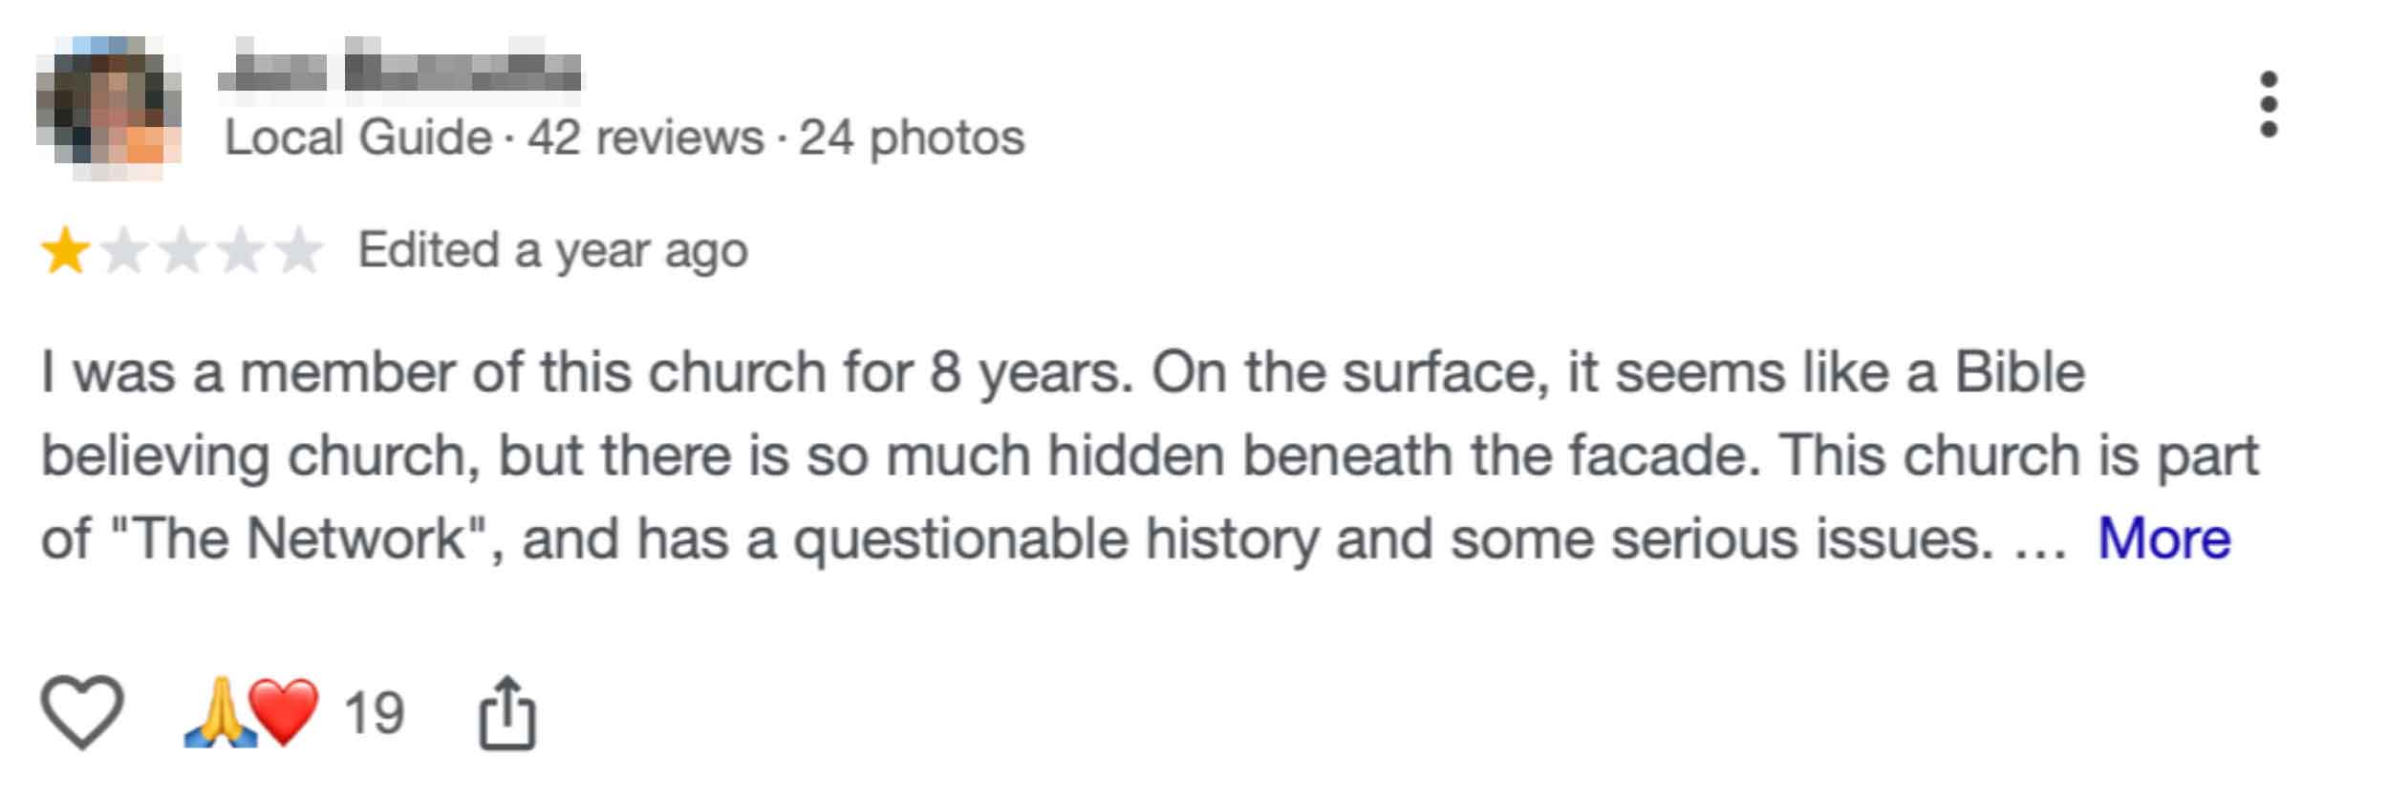Click the gold first rating star
The width and height of the screenshot is (2389, 800).
65,251
